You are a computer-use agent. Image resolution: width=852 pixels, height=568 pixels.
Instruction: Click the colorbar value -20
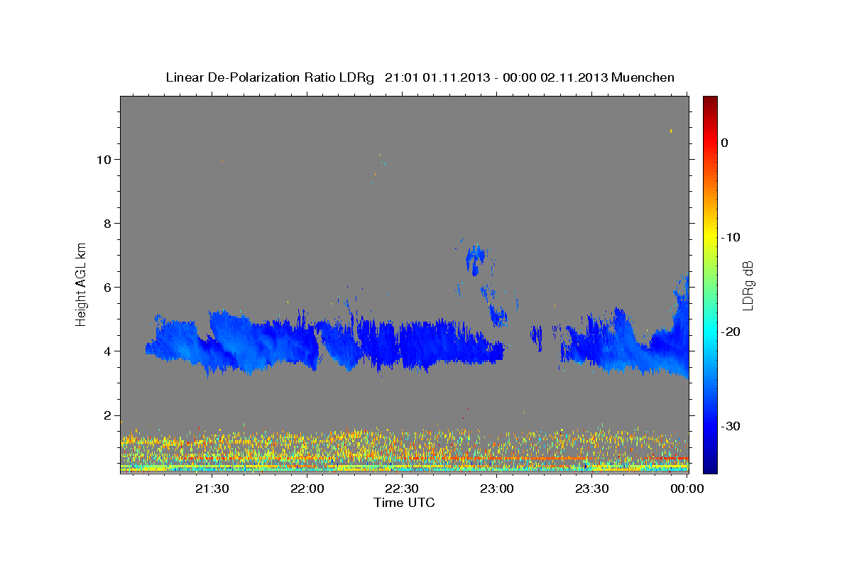(731, 332)
